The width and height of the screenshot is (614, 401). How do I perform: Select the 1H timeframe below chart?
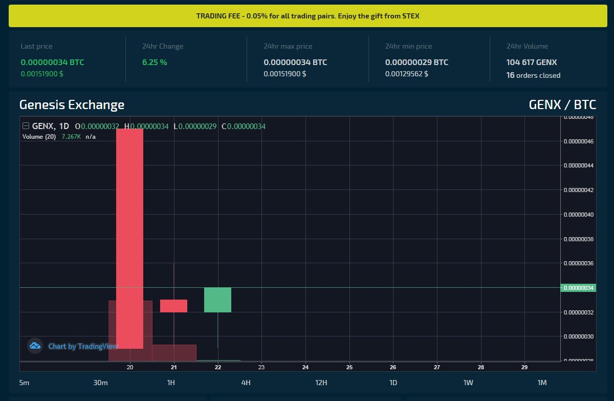[x=171, y=383]
